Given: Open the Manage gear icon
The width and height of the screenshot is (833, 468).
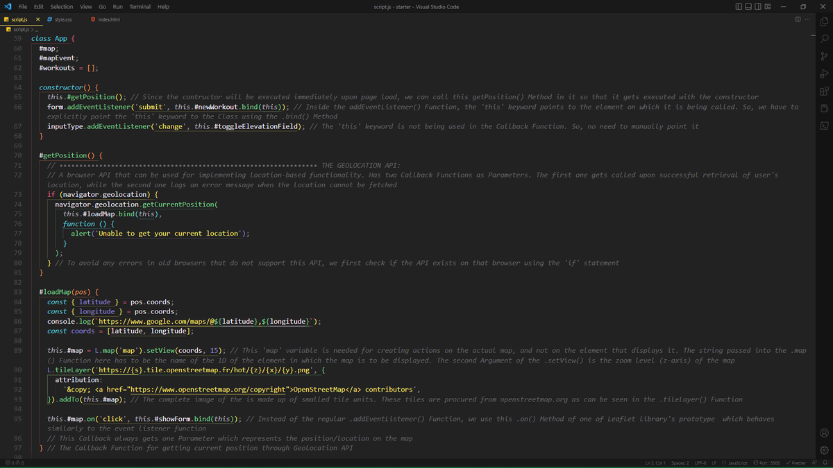Looking at the screenshot, I should click(824, 450).
